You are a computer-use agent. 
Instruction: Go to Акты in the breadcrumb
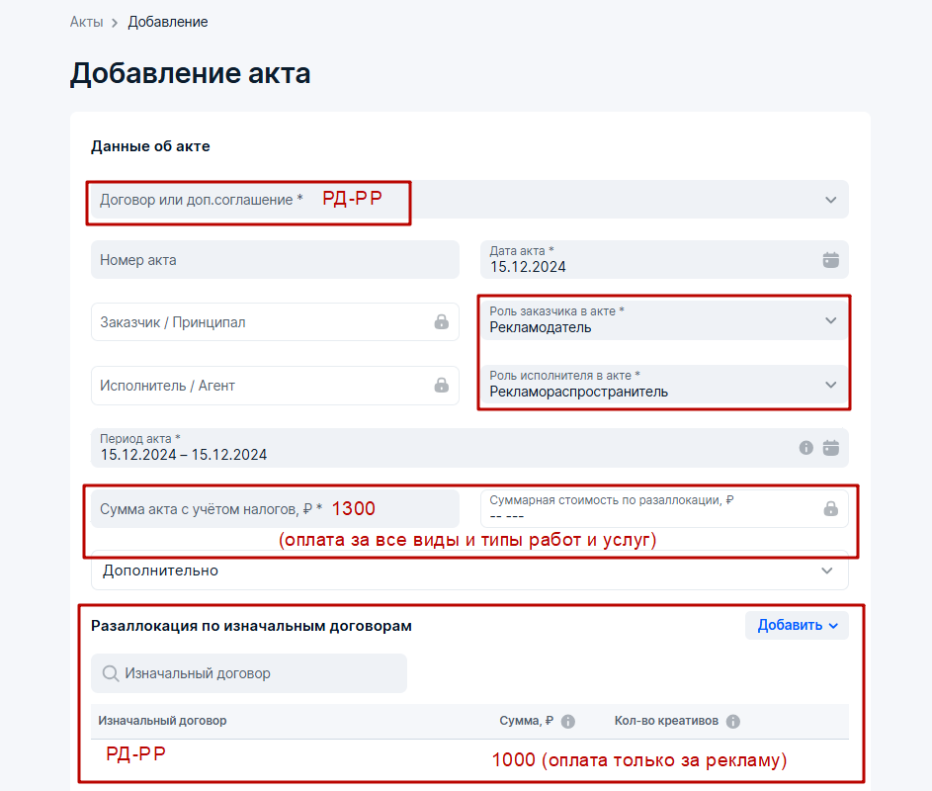click(86, 22)
